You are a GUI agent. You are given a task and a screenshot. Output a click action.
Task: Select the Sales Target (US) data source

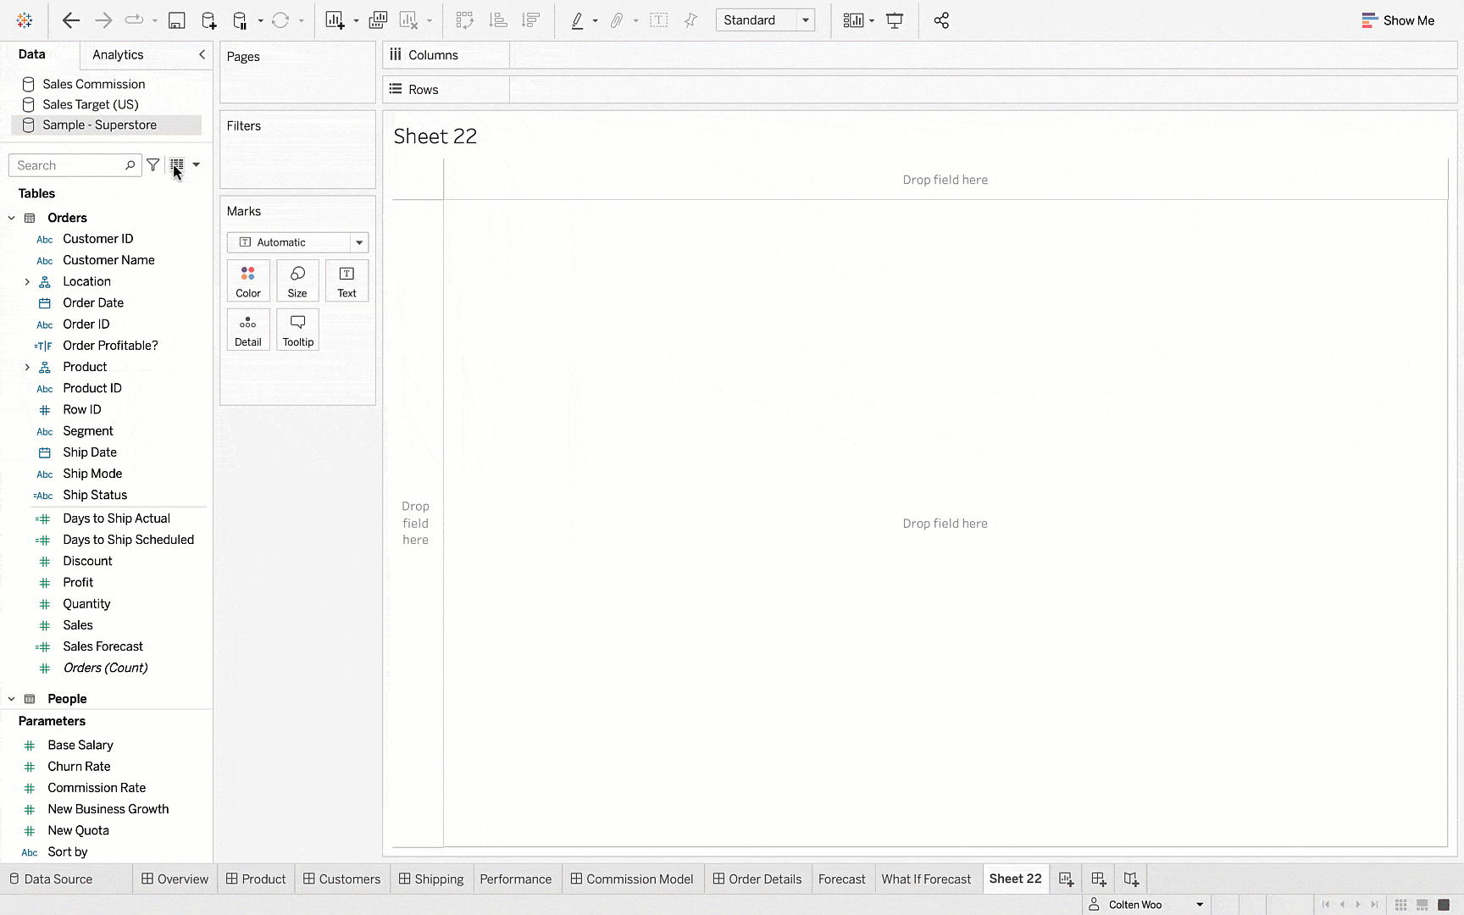91,104
